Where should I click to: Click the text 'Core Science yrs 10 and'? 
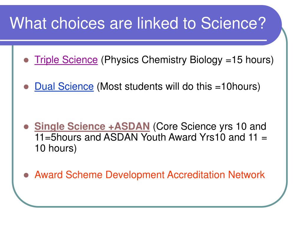pos(211,127)
